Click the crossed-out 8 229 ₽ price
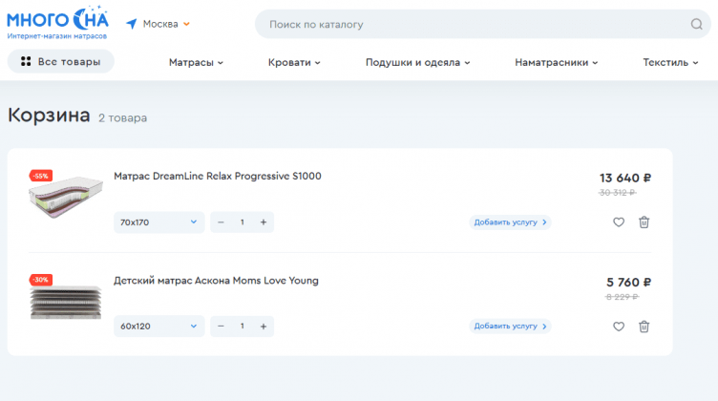Screen dimensions: 718x401 (622, 297)
